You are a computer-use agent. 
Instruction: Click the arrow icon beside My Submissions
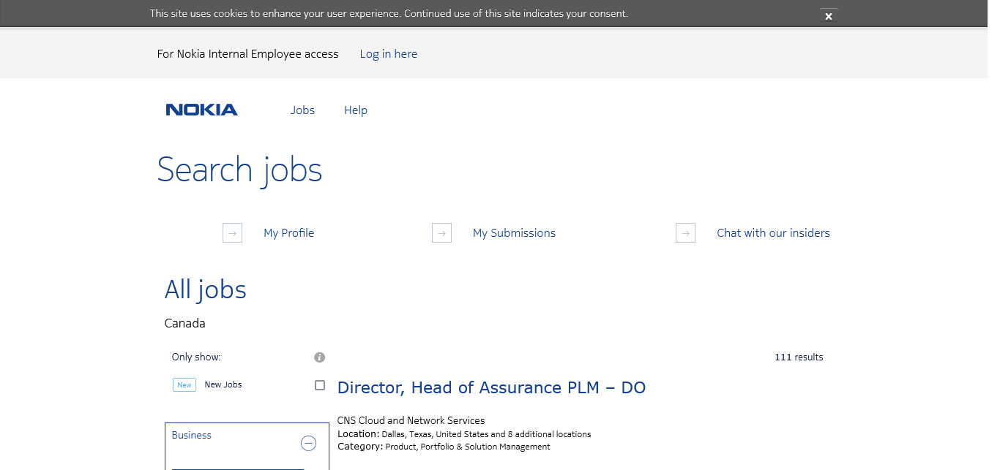point(441,233)
